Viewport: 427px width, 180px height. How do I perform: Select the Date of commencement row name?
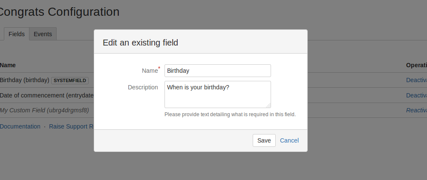tap(46, 95)
